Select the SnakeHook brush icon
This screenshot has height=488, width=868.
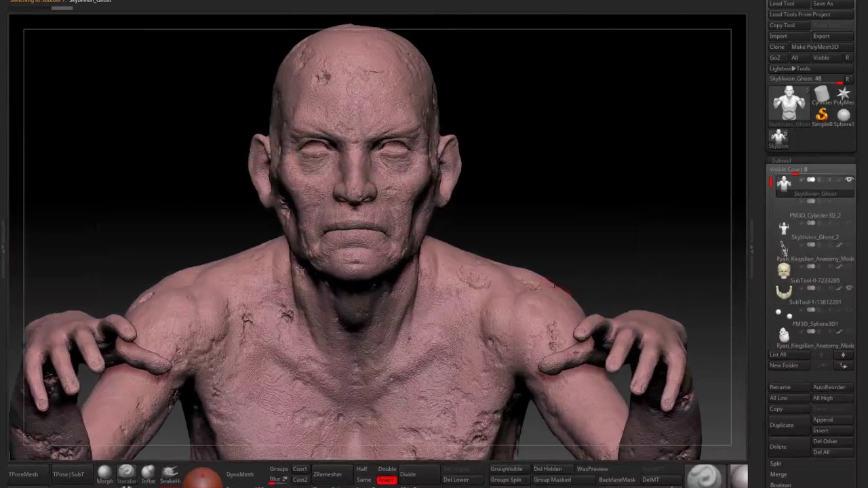[x=170, y=473]
